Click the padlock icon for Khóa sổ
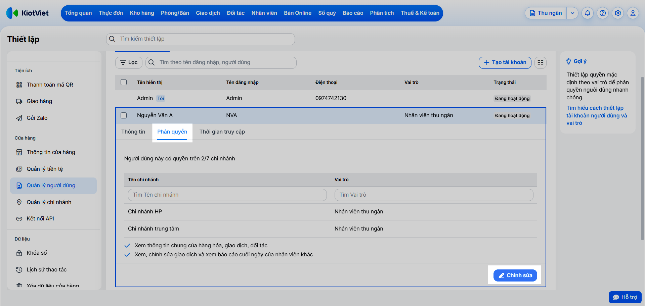This screenshot has width=645, height=306. pos(19,253)
